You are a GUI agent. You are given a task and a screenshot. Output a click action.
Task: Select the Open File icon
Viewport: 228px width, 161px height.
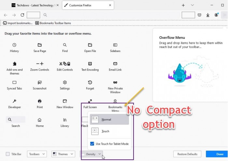(x=90, y=45)
